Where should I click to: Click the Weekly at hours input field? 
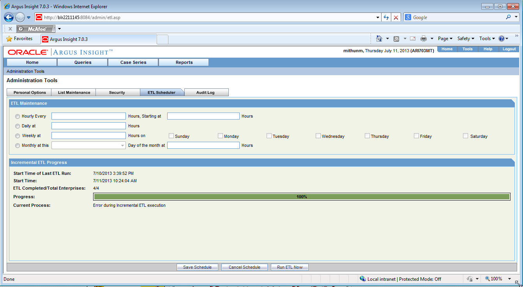tap(88, 136)
